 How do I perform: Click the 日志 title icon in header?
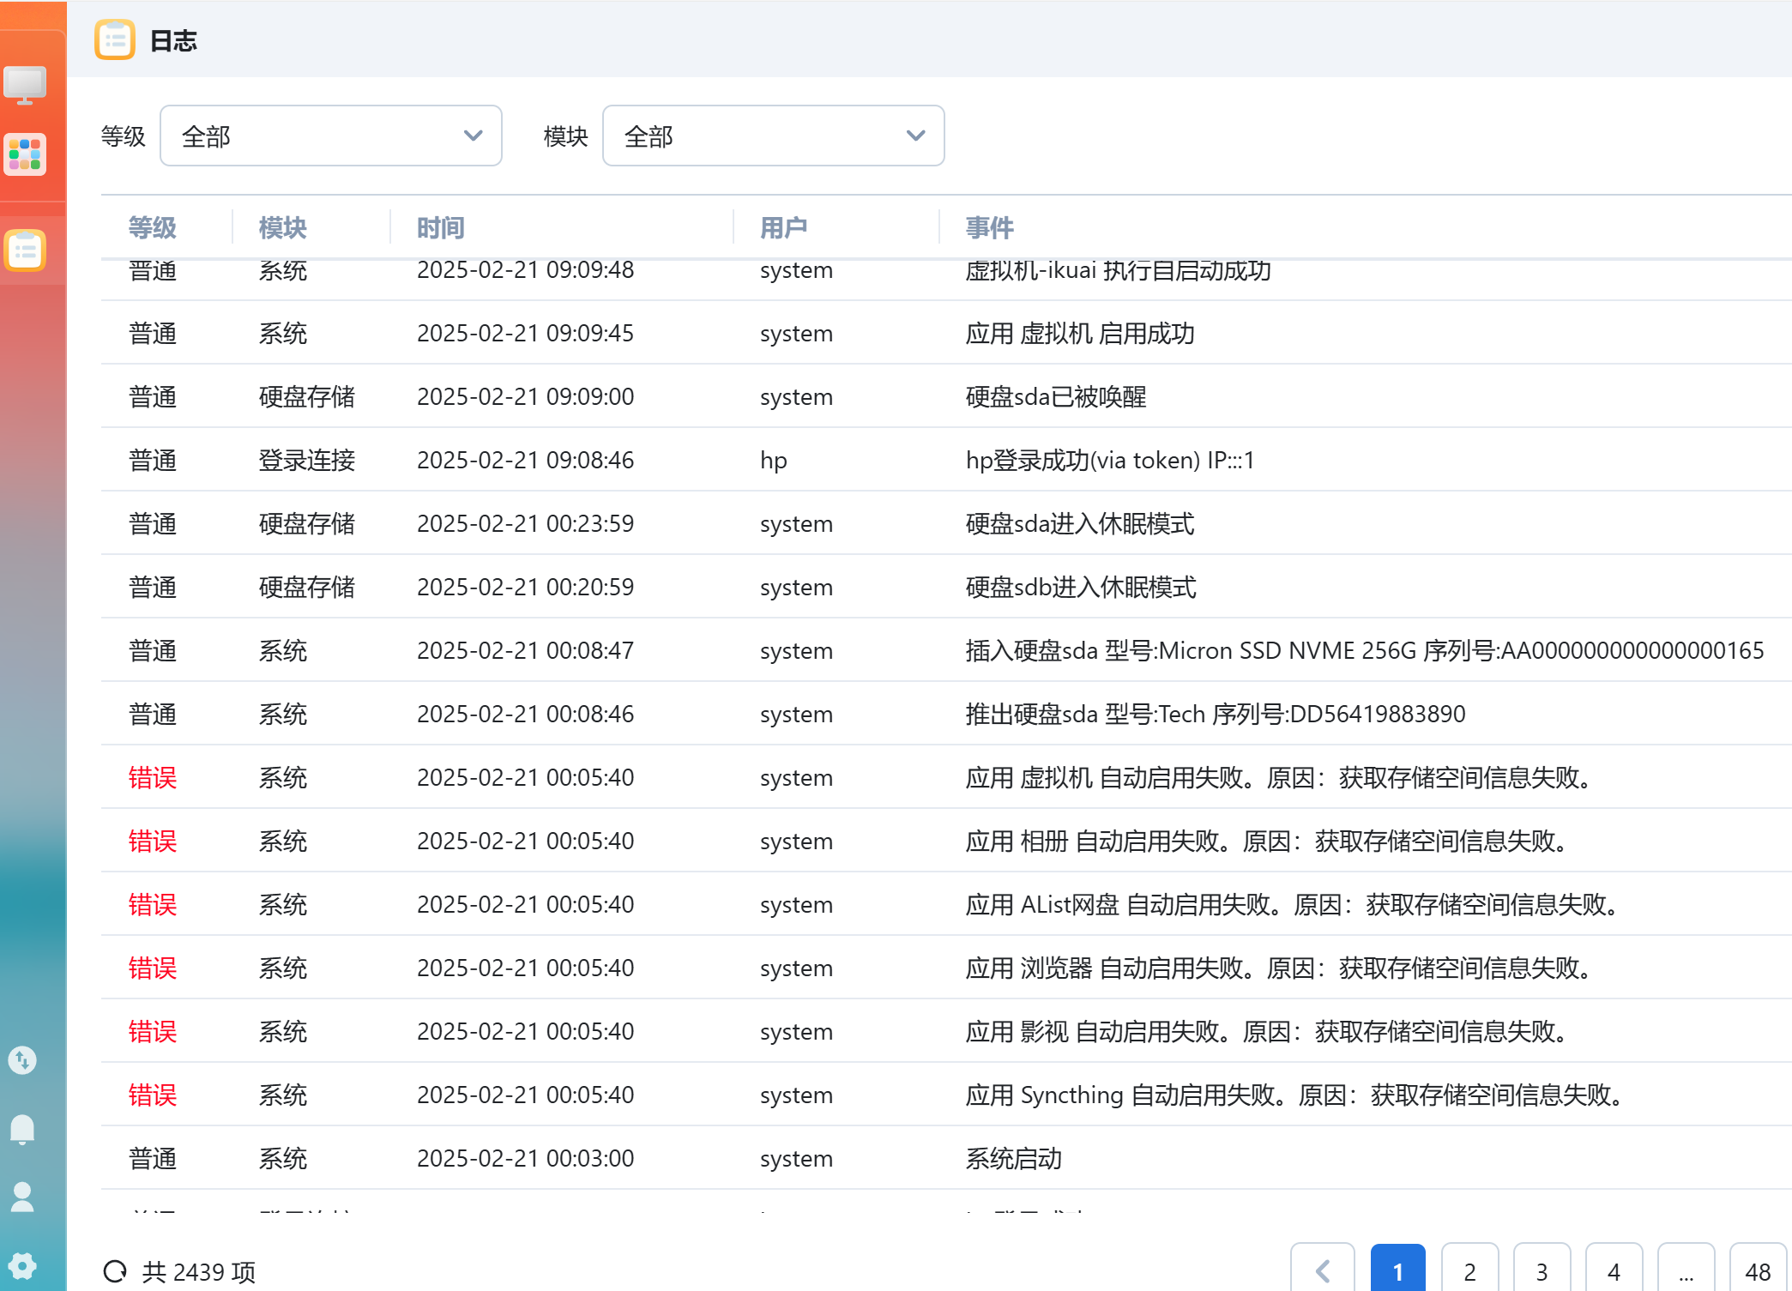pyautogui.click(x=115, y=39)
